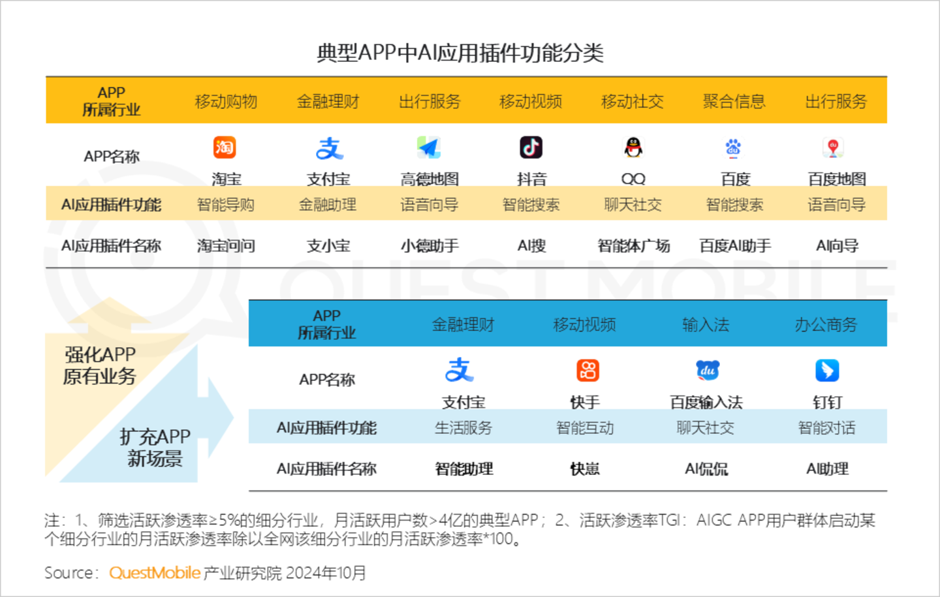Click the QuestMobile source text

pos(155,573)
